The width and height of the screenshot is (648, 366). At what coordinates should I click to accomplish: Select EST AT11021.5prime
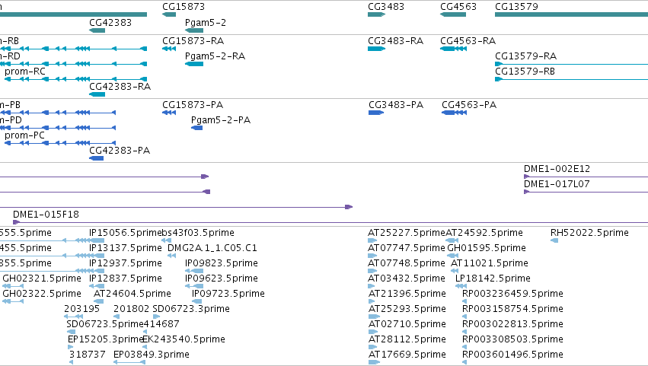coord(455,271)
